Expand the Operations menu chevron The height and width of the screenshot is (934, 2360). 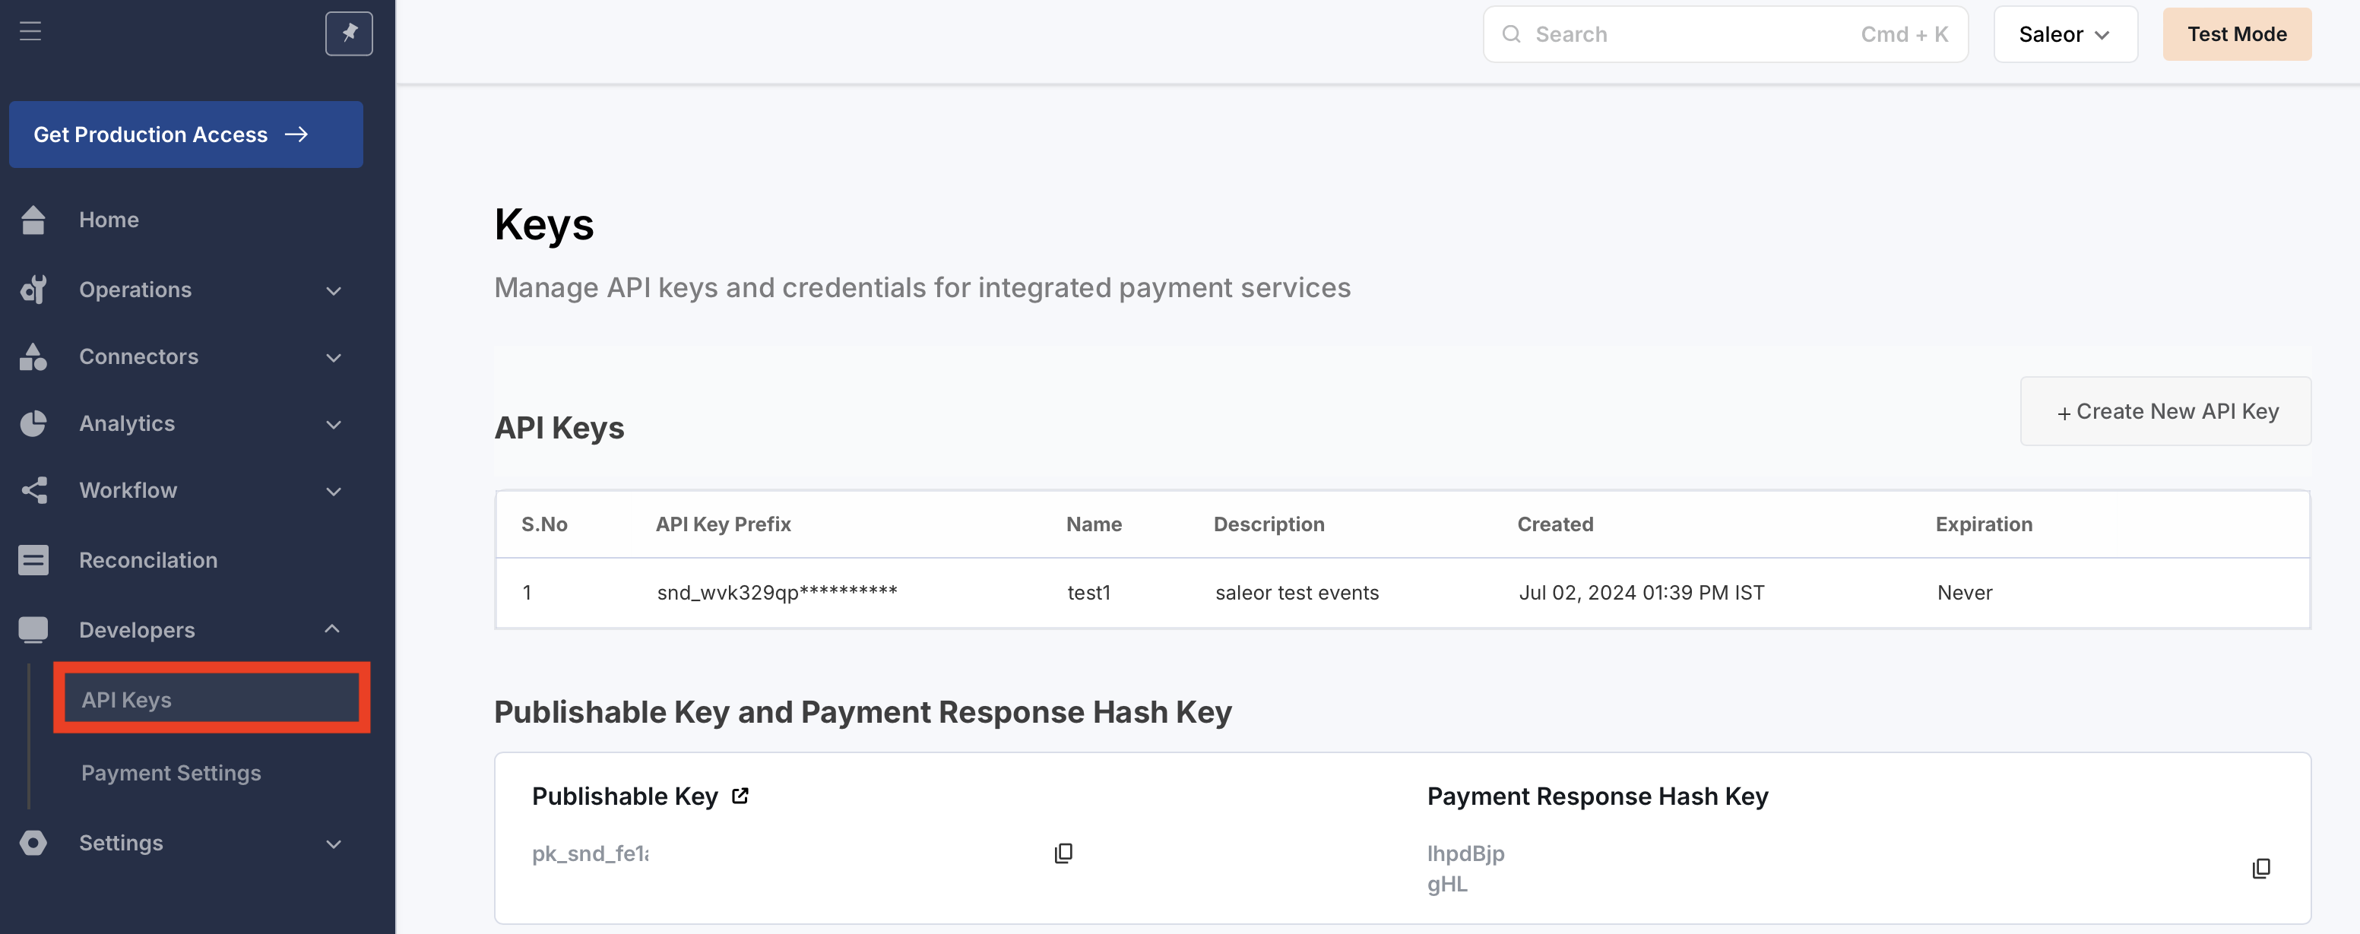click(x=334, y=290)
